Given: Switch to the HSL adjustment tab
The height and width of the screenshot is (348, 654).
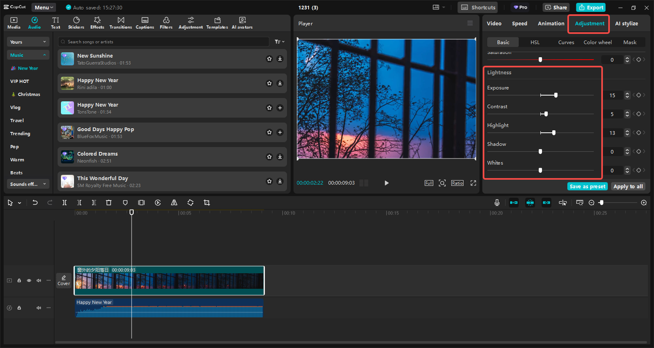Looking at the screenshot, I should (534, 42).
